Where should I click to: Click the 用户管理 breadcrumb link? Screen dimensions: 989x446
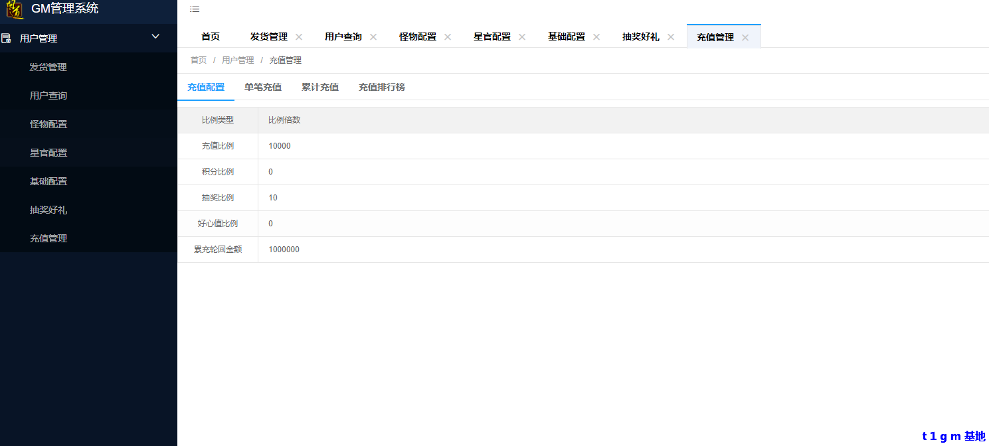point(238,60)
